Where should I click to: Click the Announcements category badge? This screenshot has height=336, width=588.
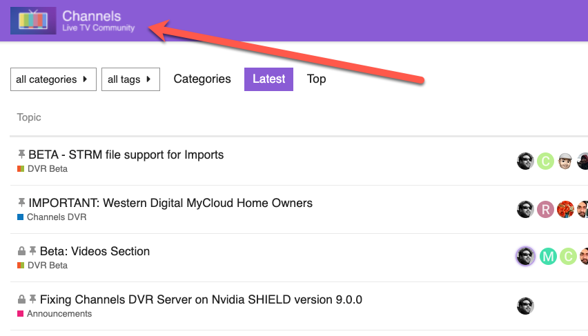(59, 314)
